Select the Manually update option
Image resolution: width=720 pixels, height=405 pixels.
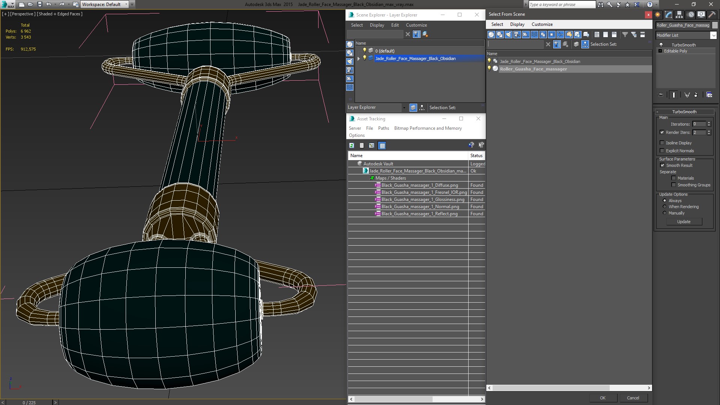click(x=664, y=213)
